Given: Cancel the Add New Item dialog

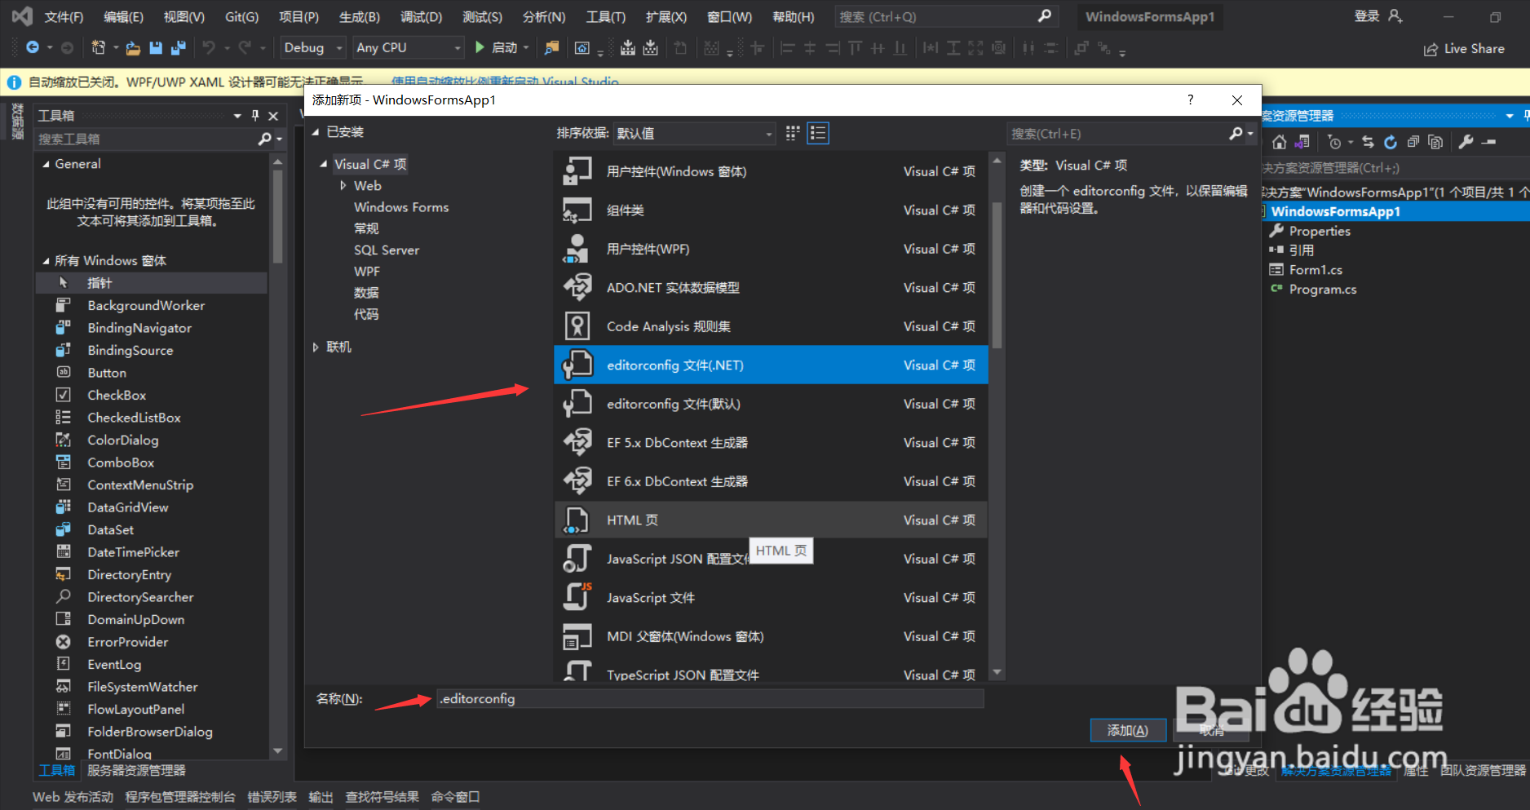Looking at the screenshot, I should (x=1212, y=730).
